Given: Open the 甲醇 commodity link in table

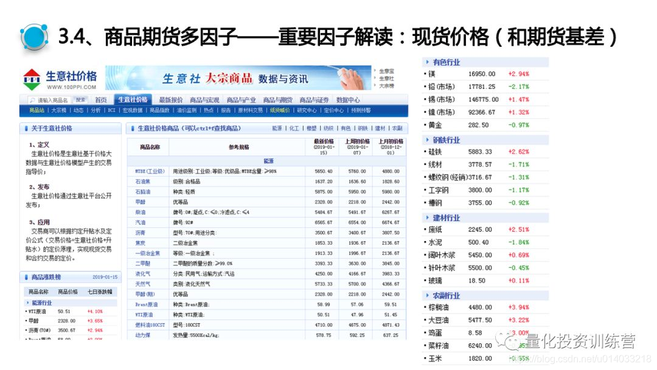Looking at the screenshot, I should [140, 202].
